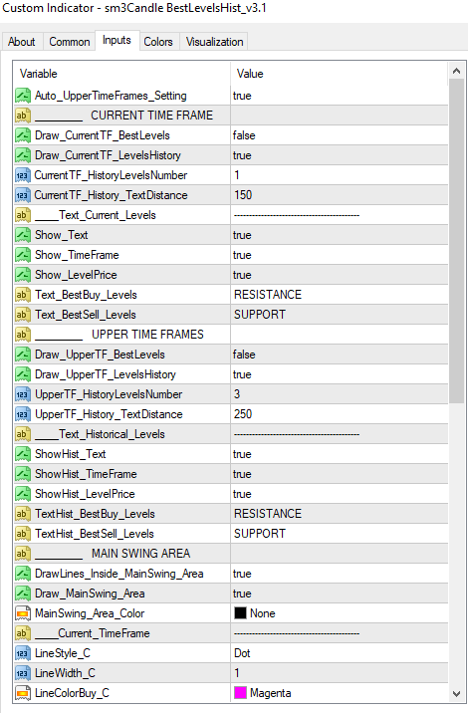Open LineColorBuy_C Magenta color dropdown

click(339, 693)
